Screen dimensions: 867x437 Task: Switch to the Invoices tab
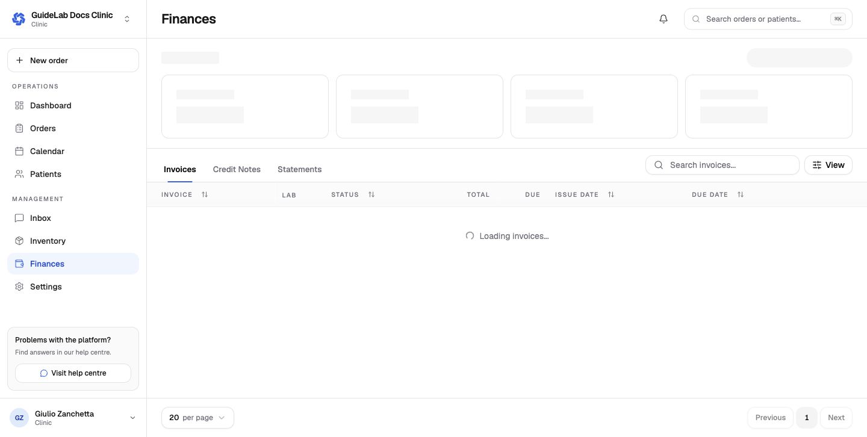(x=180, y=169)
